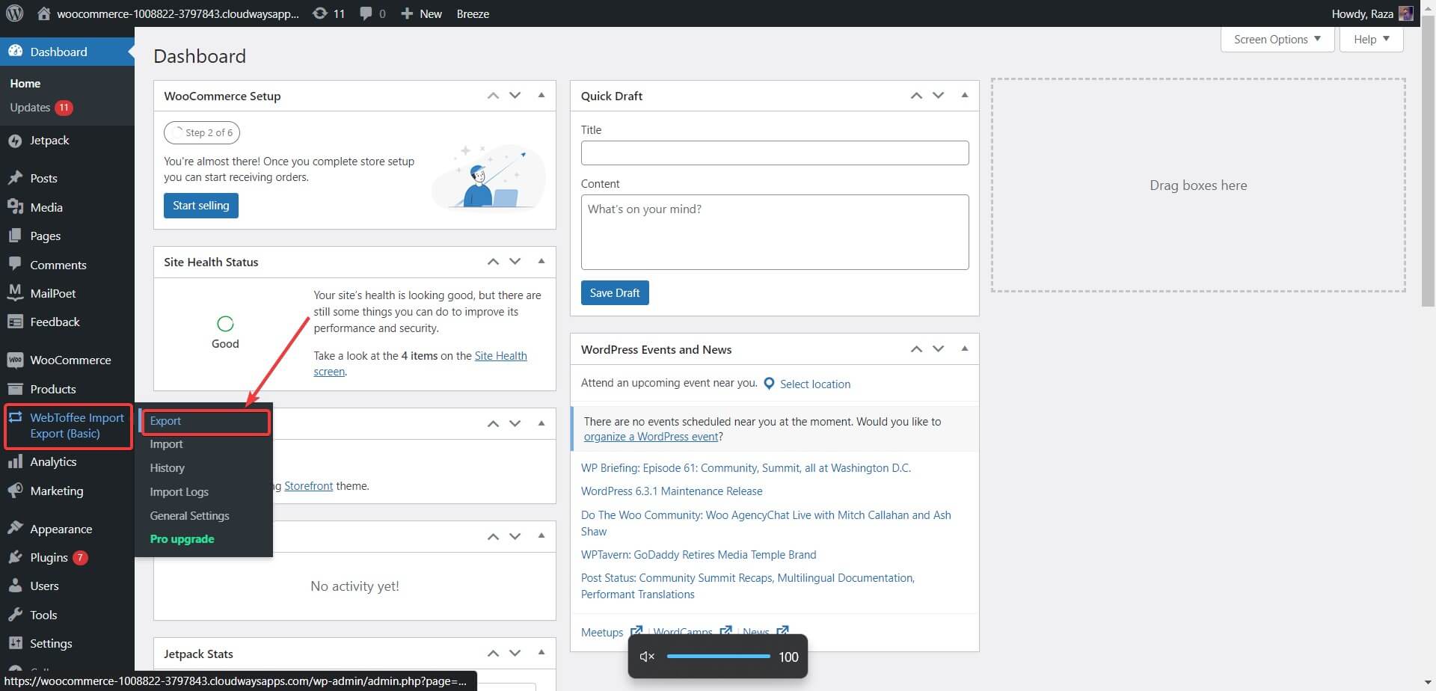The height and width of the screenshot is (691, 1436).
Task: Click the WordPress logo in admin bar
Action: (x=15, y=13)
